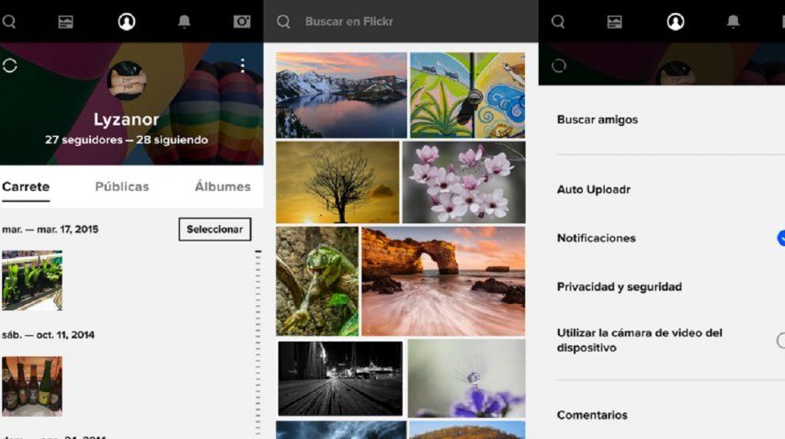Open the Auto Uploadr setting

point(593,189)
